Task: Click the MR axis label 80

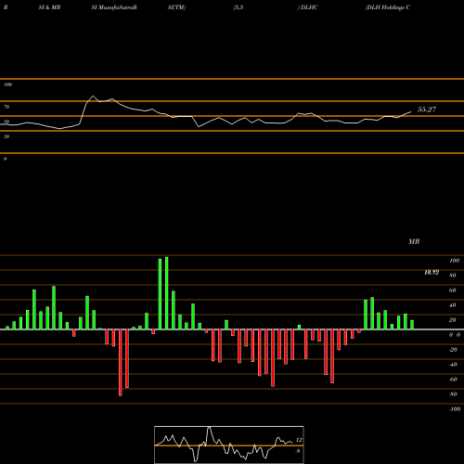Action: click(453, 276)
